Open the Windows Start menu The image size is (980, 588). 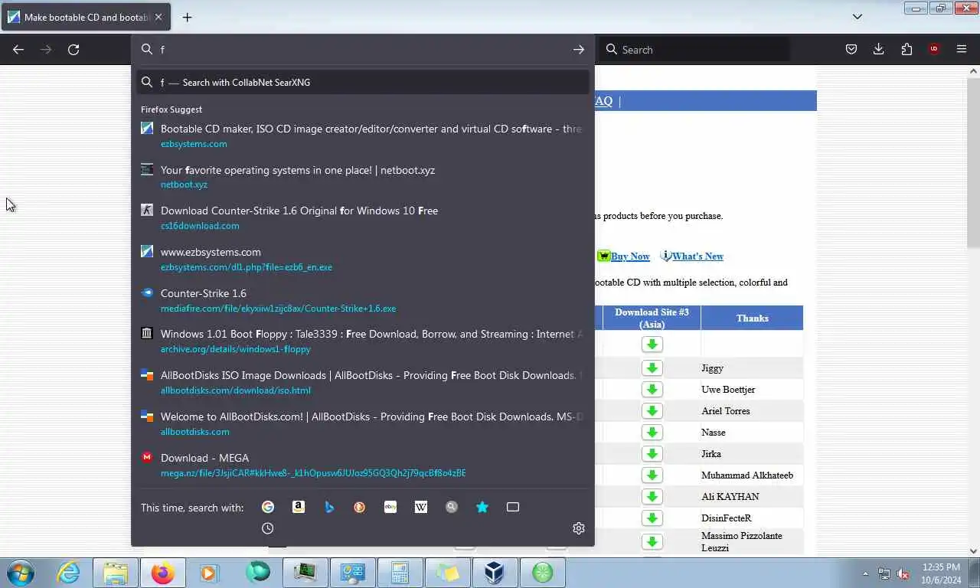click(19, 573)
